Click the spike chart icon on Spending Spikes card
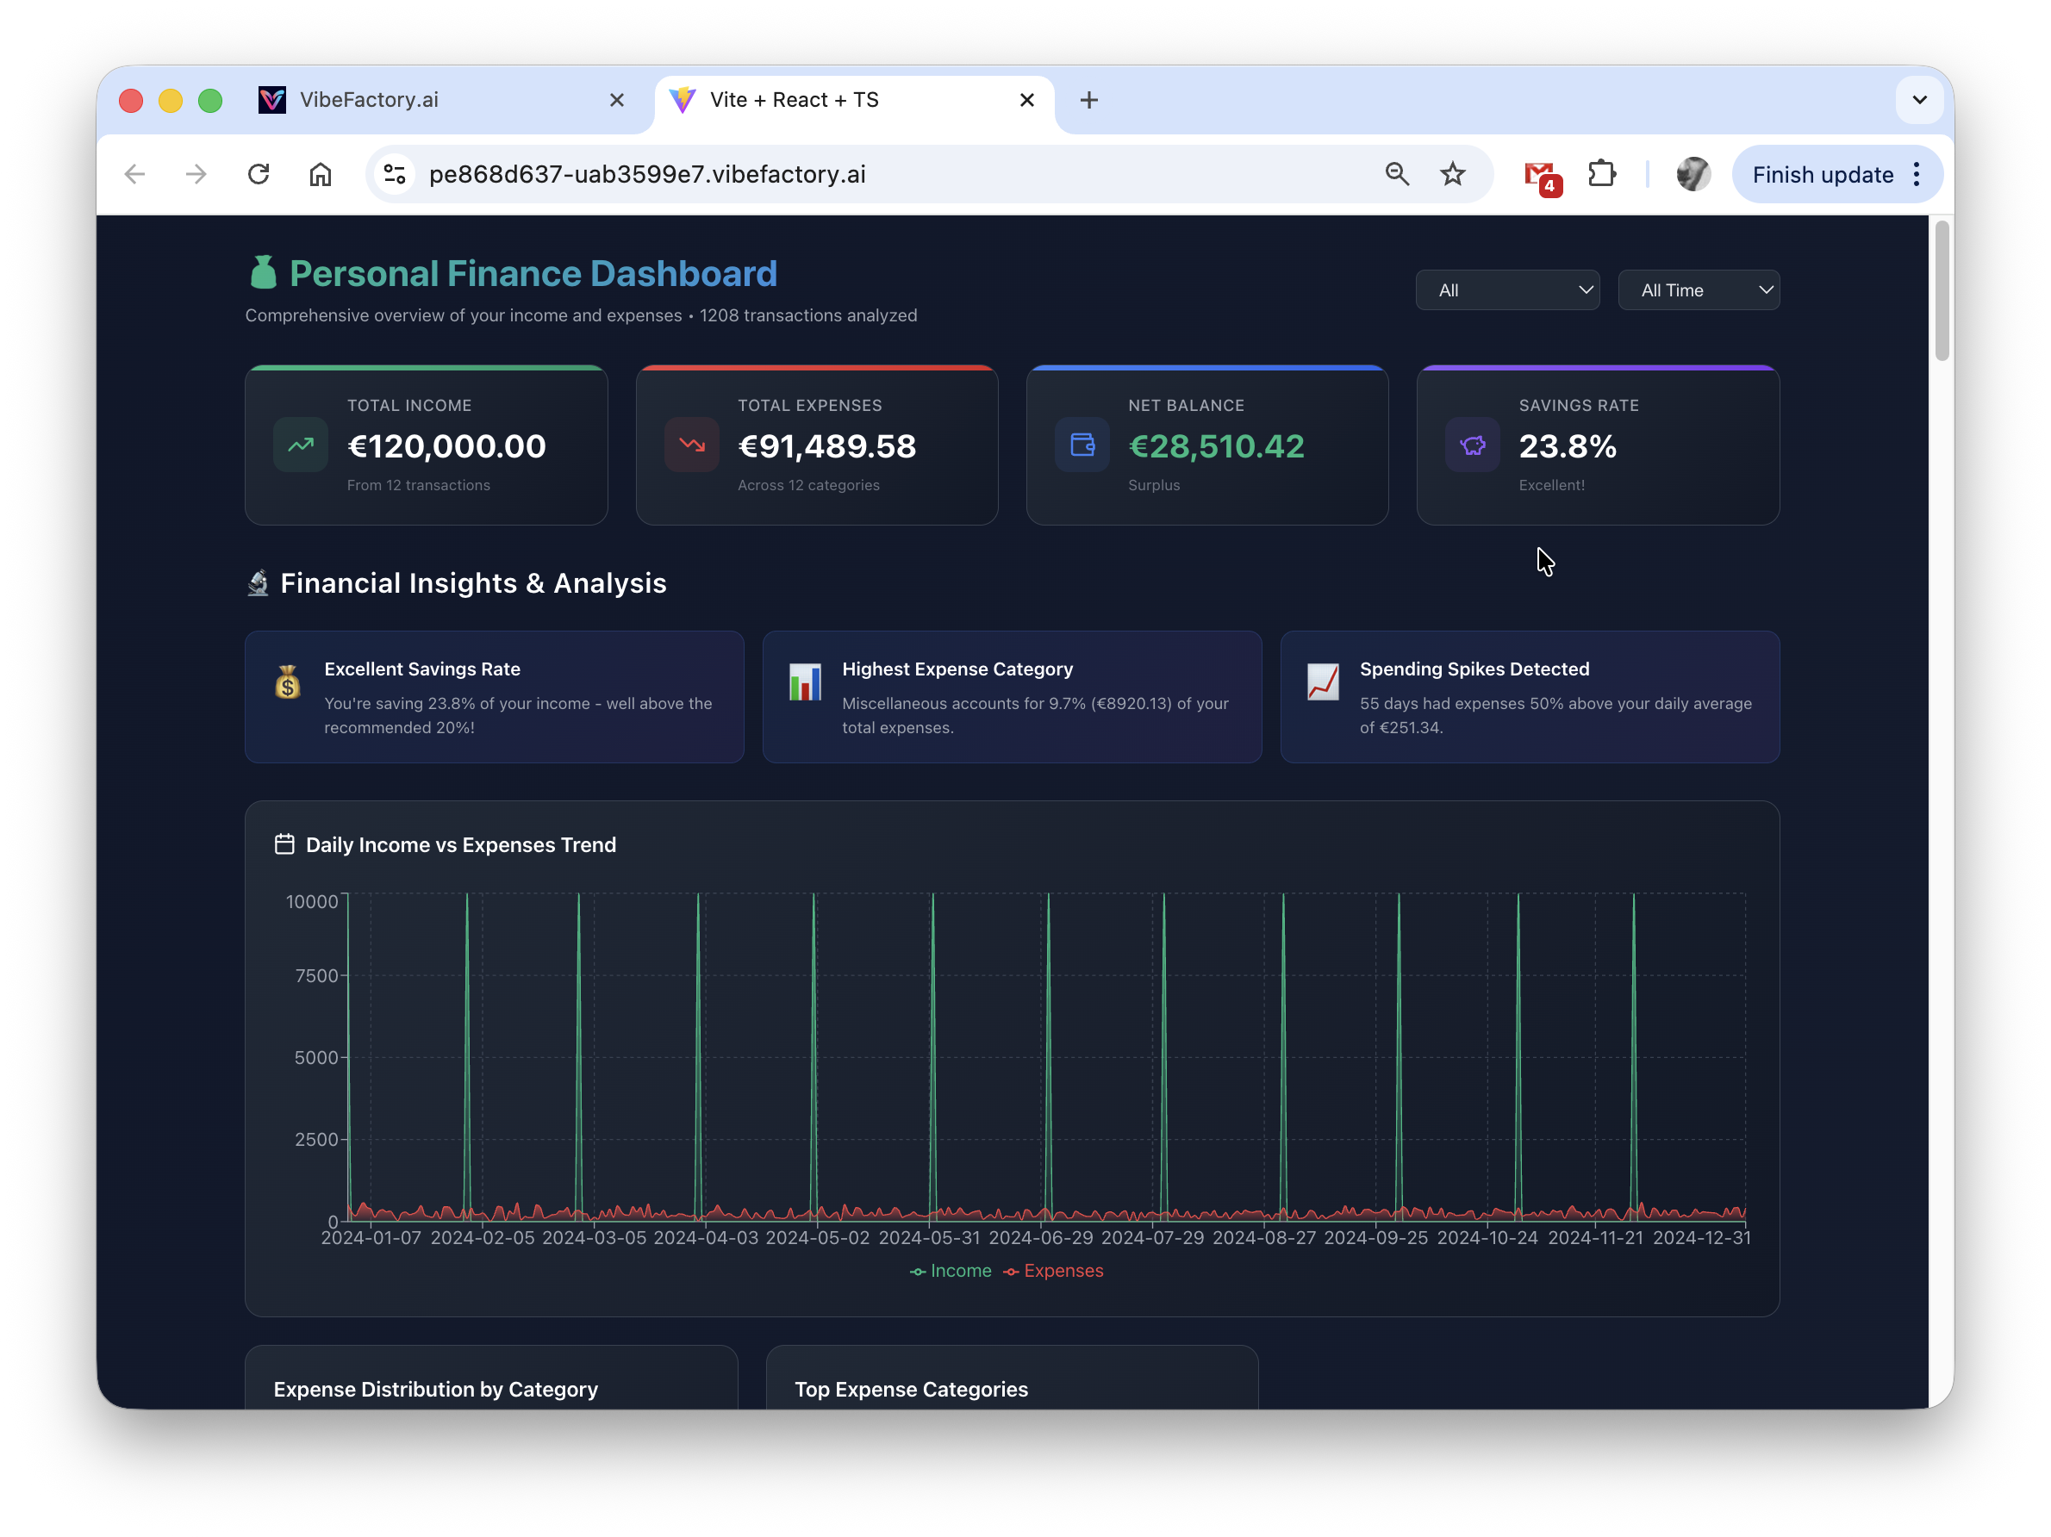The height and width of the screenshot is (1537, 2051). pos(1323,681)
